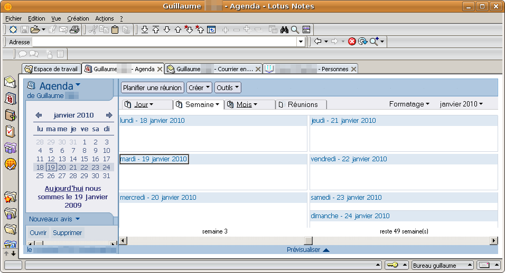
Task: Click the refresh icon in navigation bar
Action: point(362,42)
